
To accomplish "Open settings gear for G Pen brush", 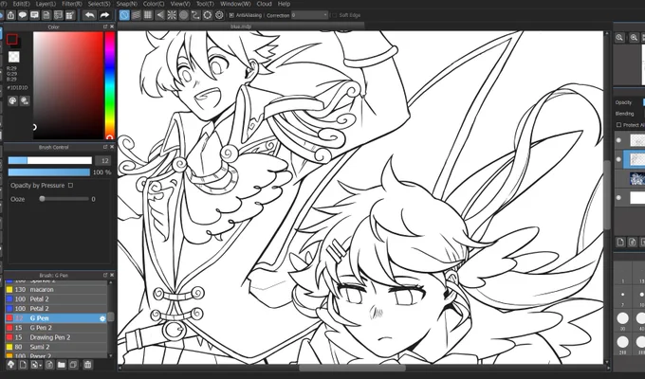I will (102, 318).
